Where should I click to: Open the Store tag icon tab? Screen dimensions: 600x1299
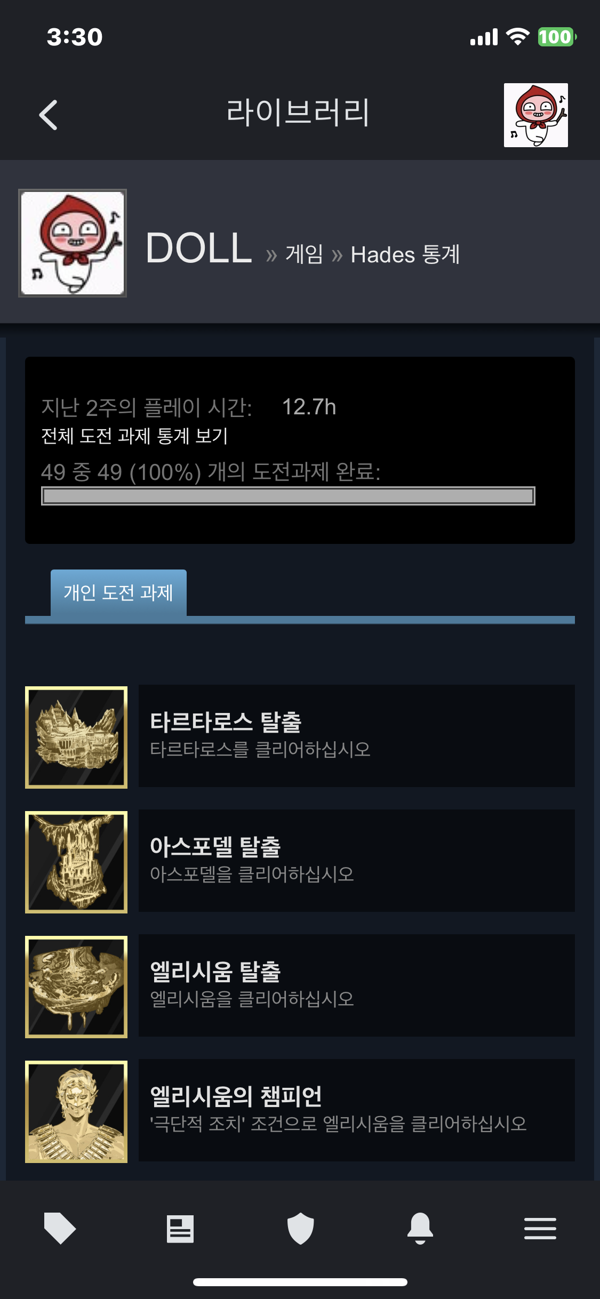point(60,1228)
